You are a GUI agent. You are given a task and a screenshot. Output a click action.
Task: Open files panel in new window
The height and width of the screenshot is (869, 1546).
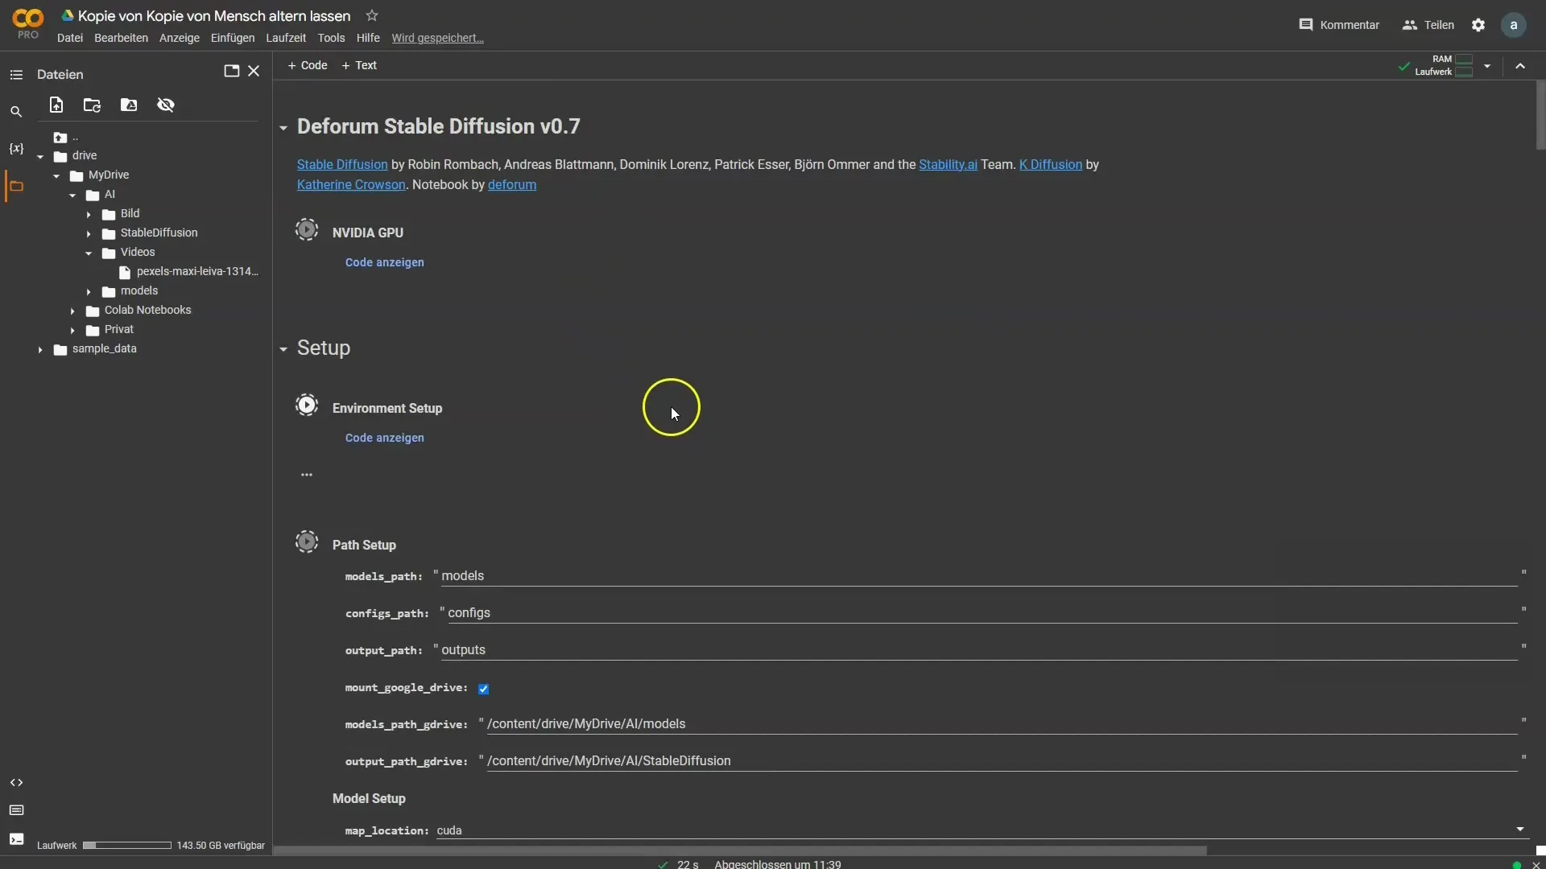pos(231,71)
